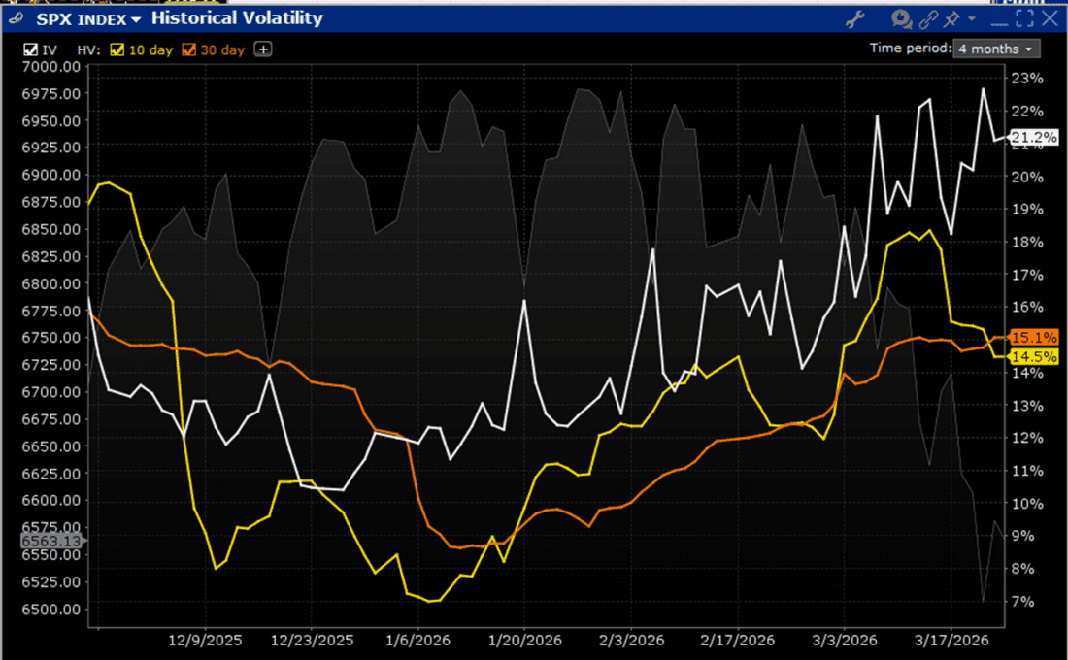Click the chain link grouping icon in title bar
The image size is (1068, 660).
click(x=928, y=18)
